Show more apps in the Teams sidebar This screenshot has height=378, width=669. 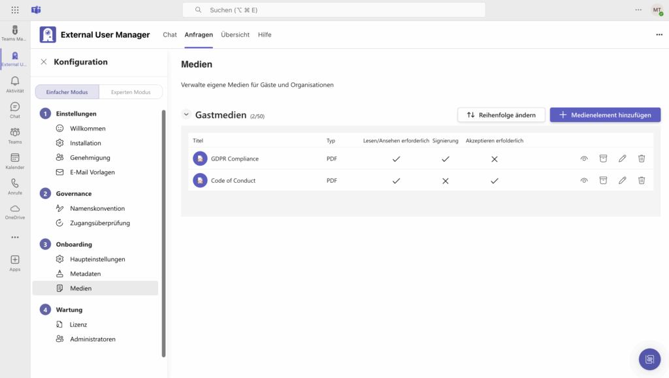(x=15, y=237)
